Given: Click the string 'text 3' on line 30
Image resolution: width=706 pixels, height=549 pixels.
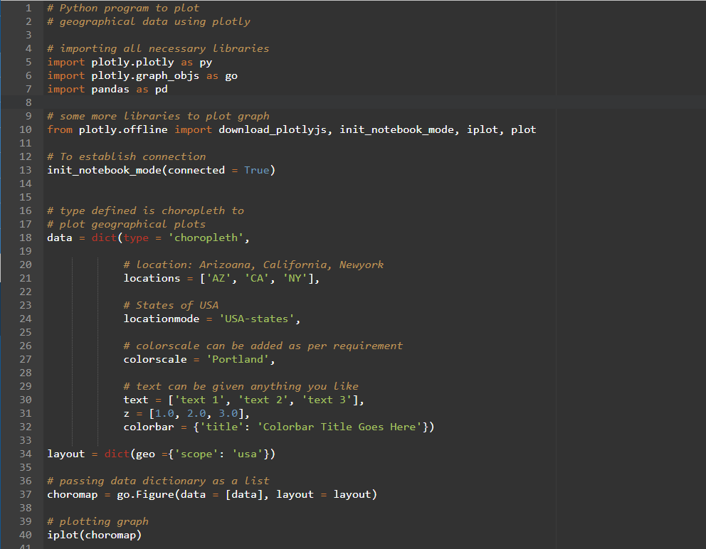Looking at the screenshot, I should (327, 400).
